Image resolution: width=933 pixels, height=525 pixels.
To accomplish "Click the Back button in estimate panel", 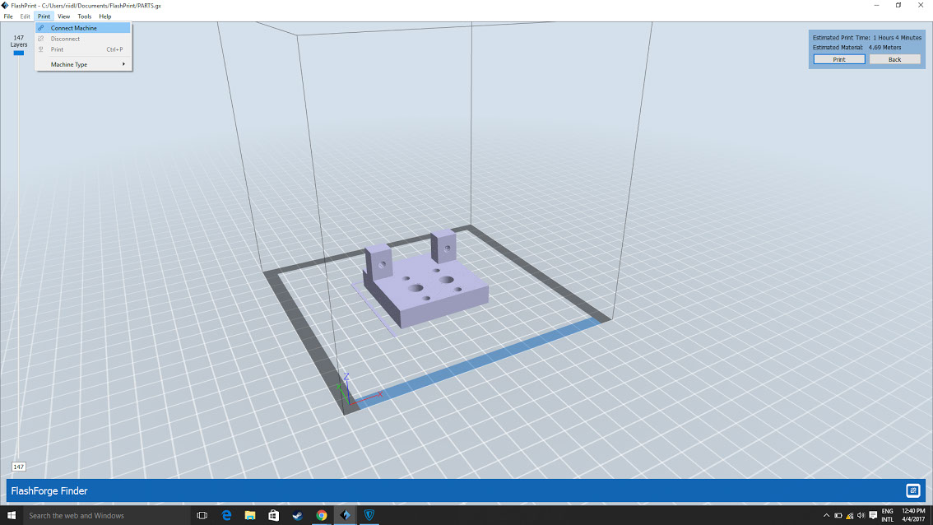I will tap(894, 59).
